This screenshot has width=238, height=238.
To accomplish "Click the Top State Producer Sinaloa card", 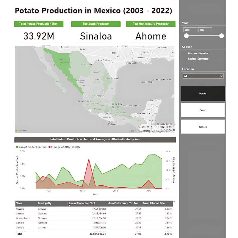I will (96, 36).
